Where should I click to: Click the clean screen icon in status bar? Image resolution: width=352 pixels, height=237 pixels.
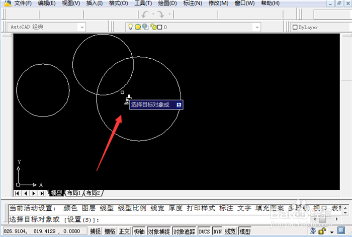click(x=341, y=230)
